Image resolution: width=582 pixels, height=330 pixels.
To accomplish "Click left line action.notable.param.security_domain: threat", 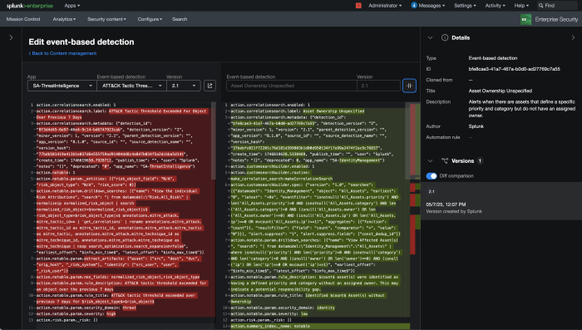I will tap(86, 308).
